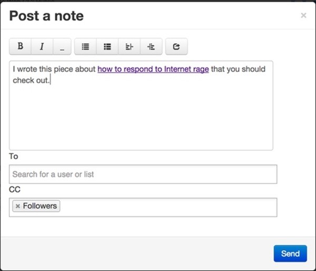Apply italic style with the I button

(42, 46)
